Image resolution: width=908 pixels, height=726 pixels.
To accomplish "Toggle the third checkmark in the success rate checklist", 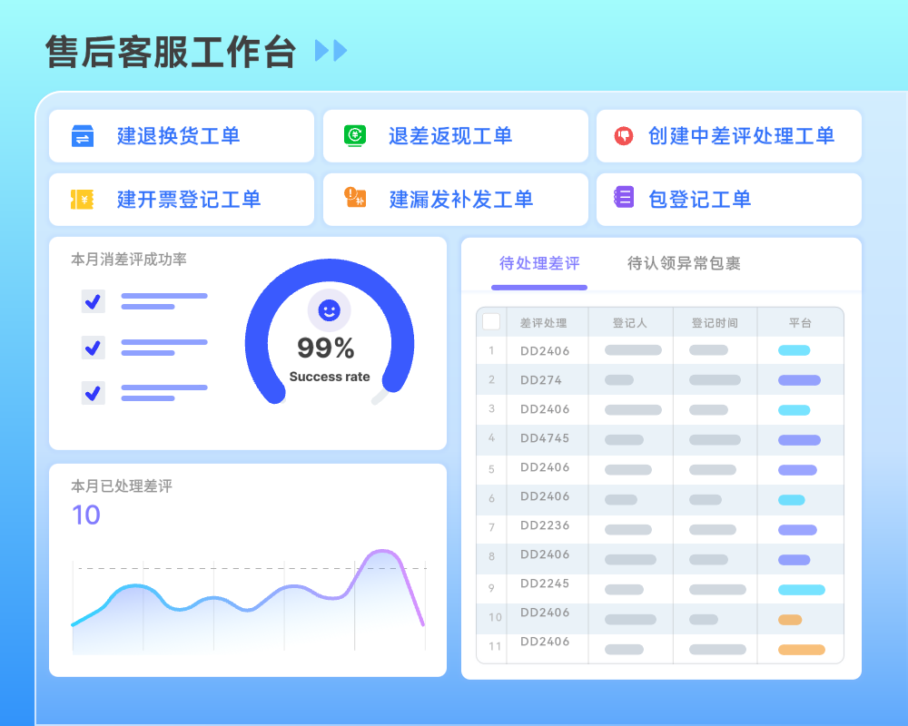I will point(93,393).
